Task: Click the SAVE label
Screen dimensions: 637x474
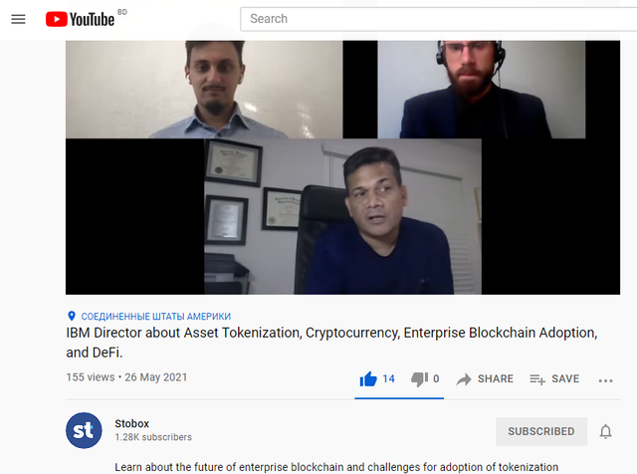Action: [x=565, y=378]
